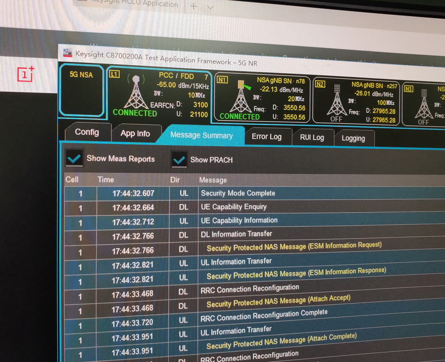Click the L1 LTE cell tower icon
This screenshot has width=445, height=362.
(136, 93)
